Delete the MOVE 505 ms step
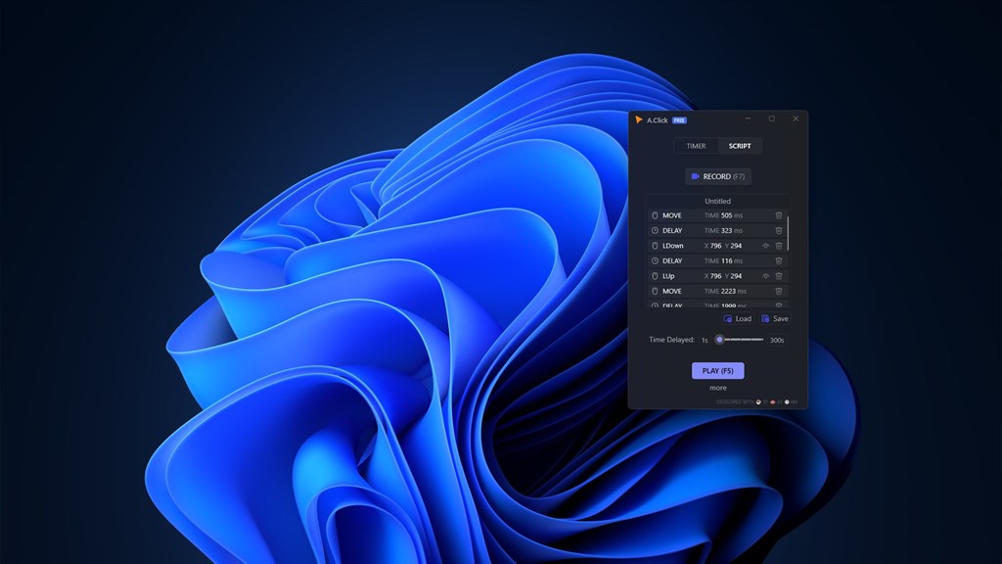Screen dimensions: 1002x564 778,215
